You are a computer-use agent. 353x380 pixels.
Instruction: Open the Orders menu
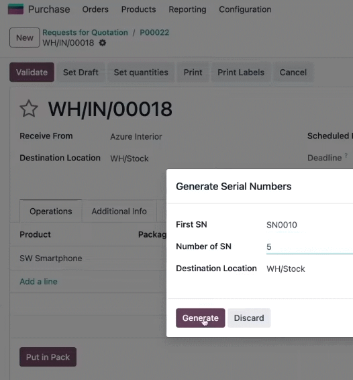coord(95,9)
